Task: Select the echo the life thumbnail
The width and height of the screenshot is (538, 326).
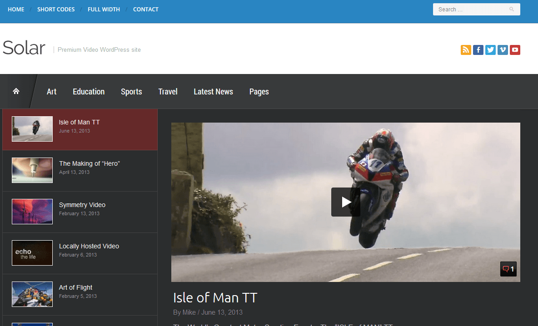Action: [x=32, y=253]
